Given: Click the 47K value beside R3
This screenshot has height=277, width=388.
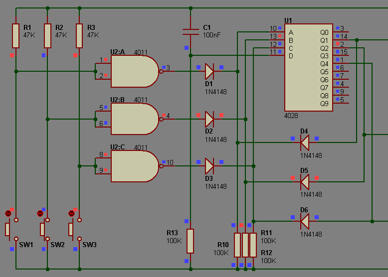Looking at the screenshot, I should coord(93,35).
